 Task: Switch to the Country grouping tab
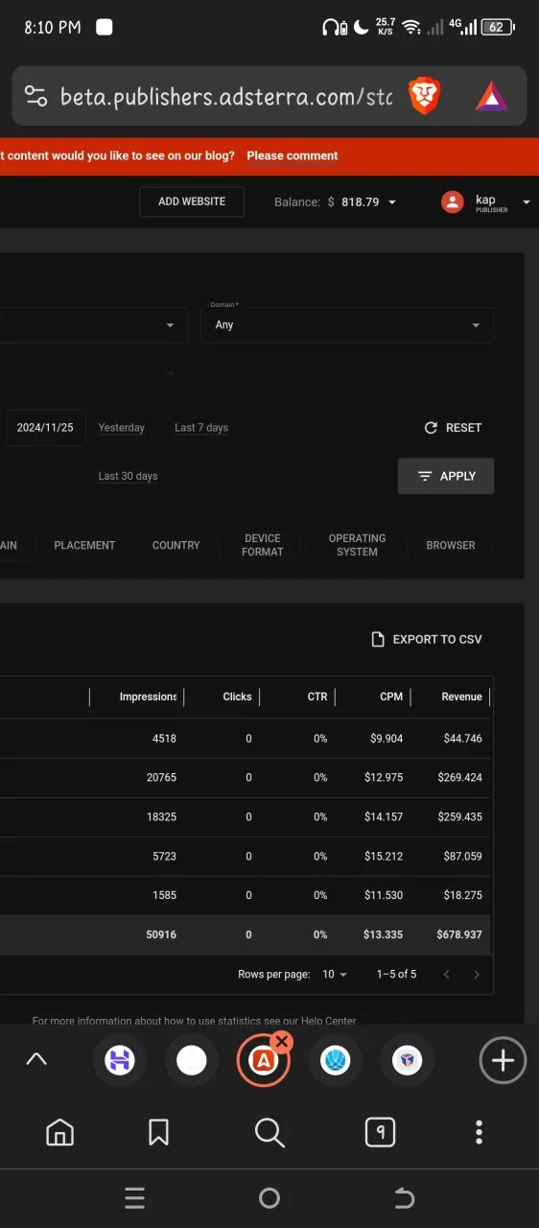[x=176, y=545]
